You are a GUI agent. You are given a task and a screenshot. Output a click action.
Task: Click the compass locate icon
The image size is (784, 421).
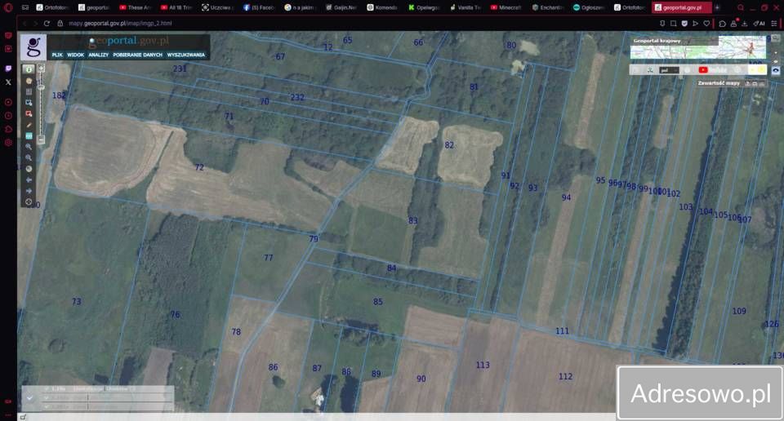(x=29, y=202)
